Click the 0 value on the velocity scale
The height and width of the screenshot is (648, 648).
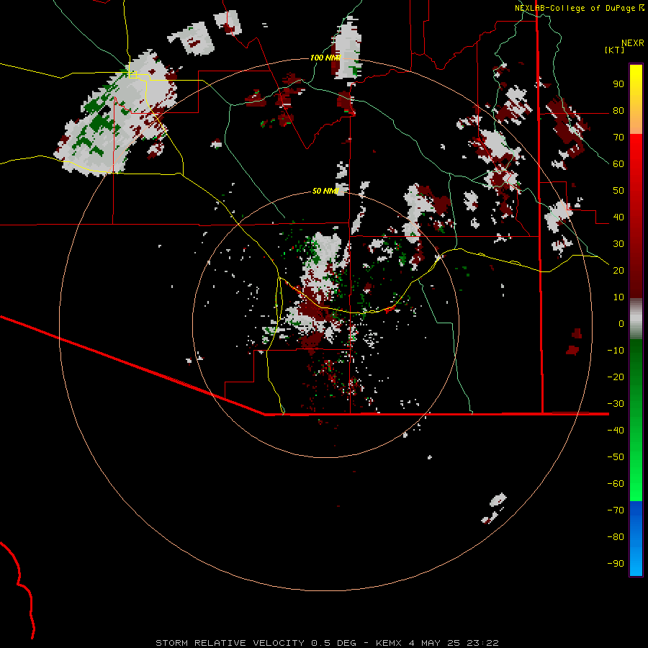tap(621, 323)
